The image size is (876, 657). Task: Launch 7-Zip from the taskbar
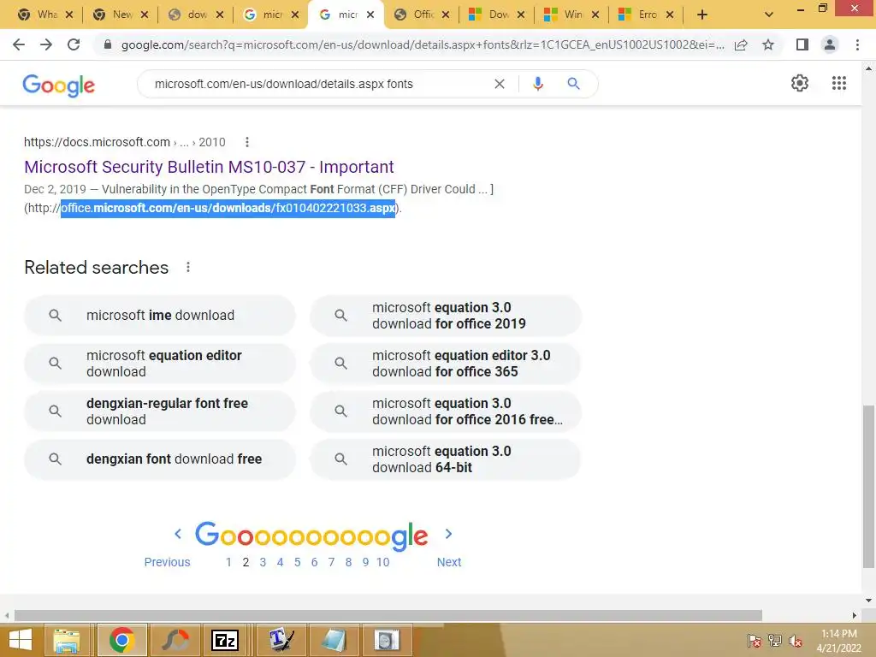tap(225, 640)
